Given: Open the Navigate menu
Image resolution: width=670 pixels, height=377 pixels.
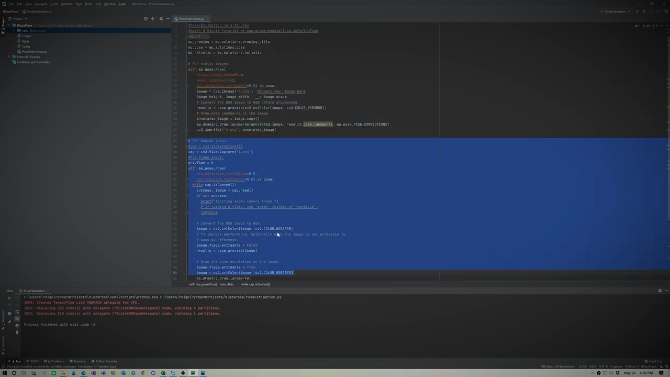Looking at the screenshot, I should 41,4.
